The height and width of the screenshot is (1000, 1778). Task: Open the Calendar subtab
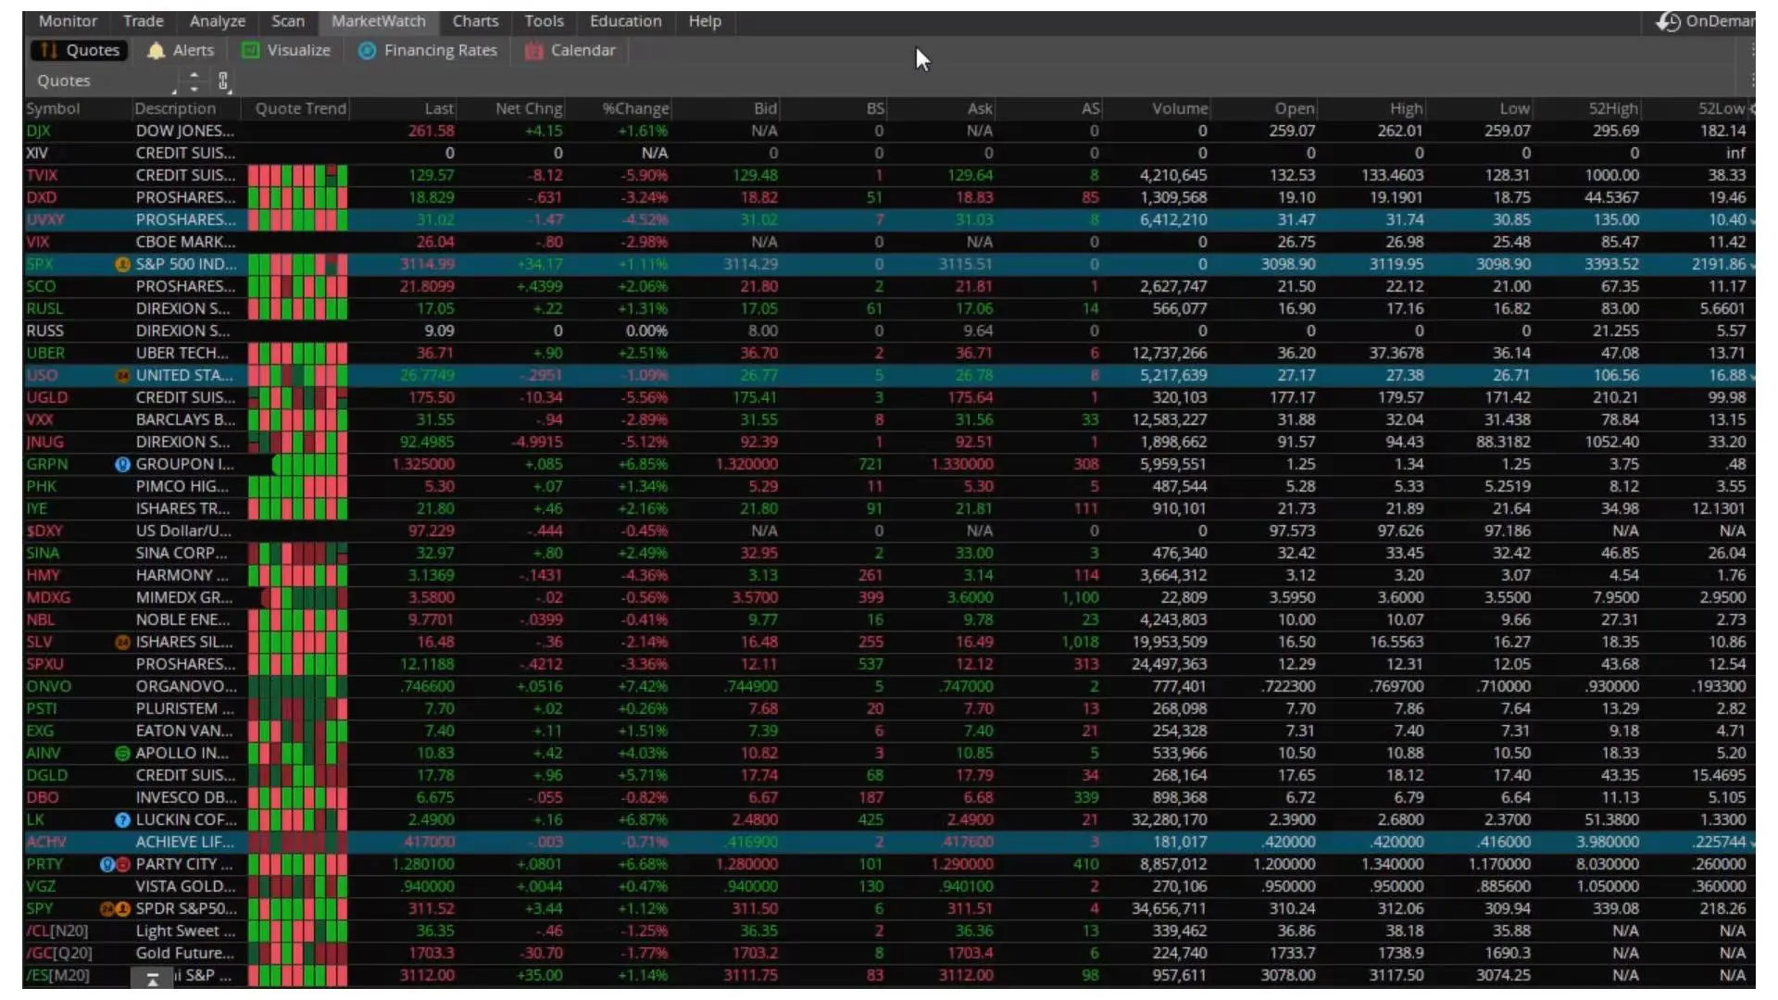tap(570, 51)
